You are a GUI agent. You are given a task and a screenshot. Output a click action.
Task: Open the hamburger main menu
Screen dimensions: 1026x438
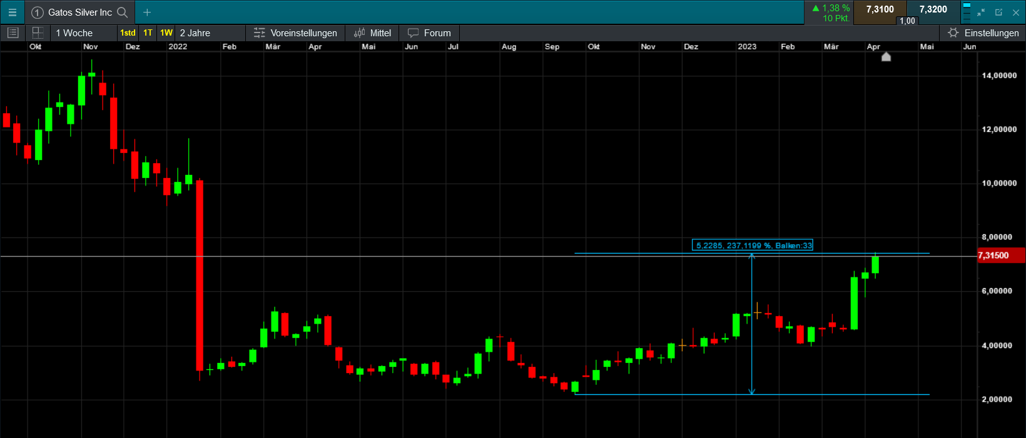[12, 12]
